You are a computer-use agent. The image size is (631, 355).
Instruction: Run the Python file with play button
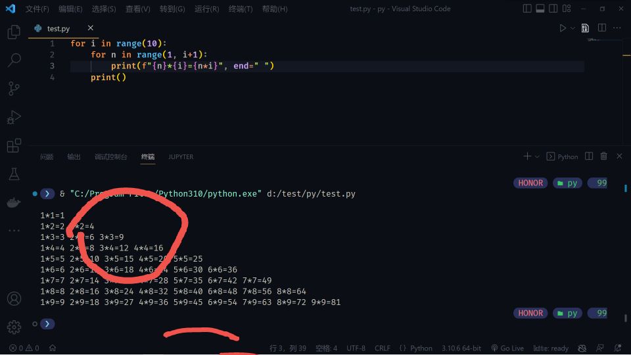click(x=562, y=28)
